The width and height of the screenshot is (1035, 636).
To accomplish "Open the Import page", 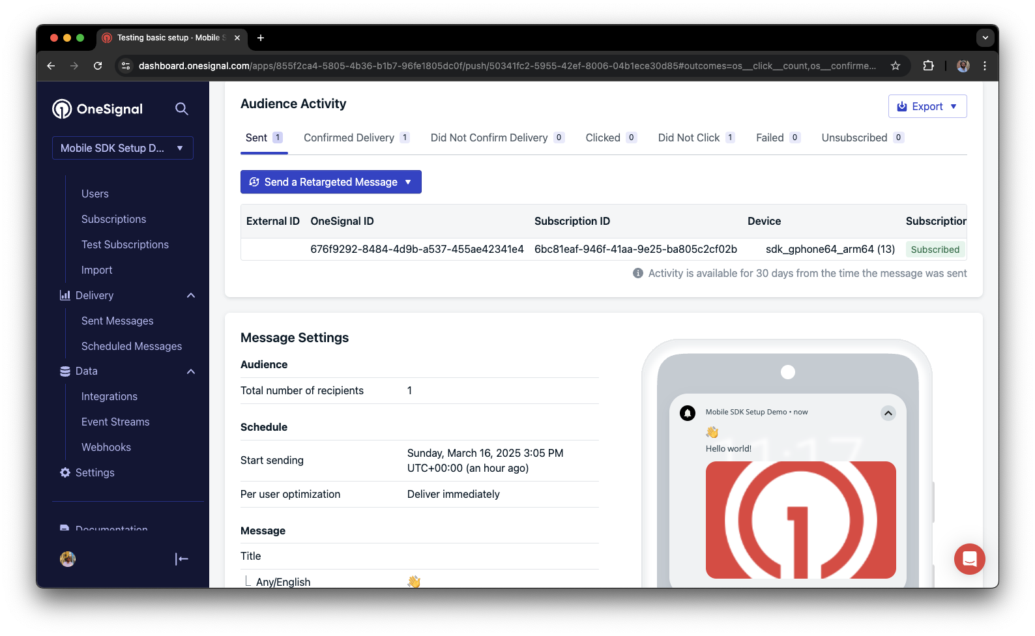I will [x=96, y=270].
